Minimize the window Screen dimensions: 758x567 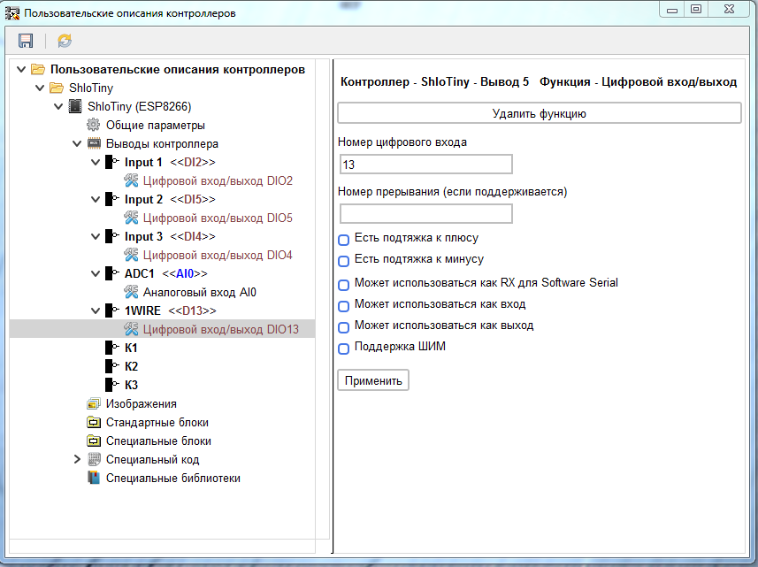click(672, 9)
